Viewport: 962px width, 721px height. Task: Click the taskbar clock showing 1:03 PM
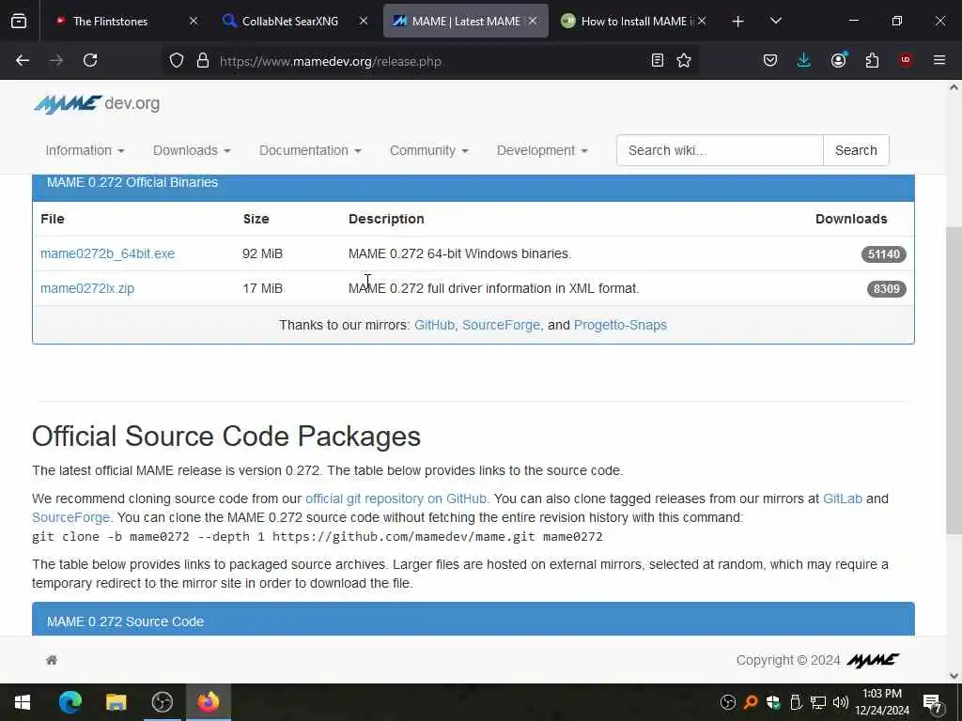882,702
